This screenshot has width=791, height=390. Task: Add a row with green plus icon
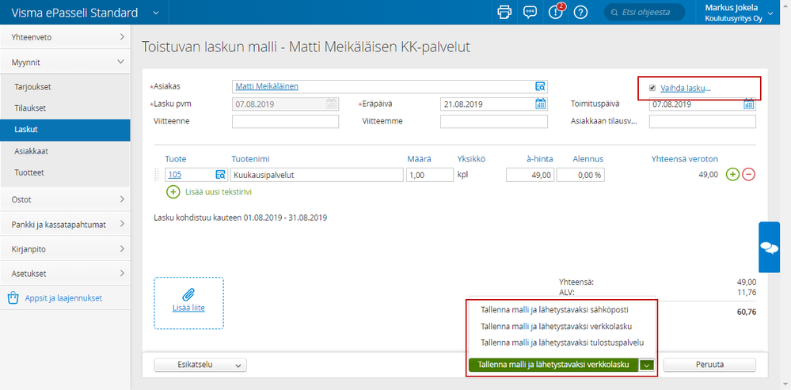732,174
